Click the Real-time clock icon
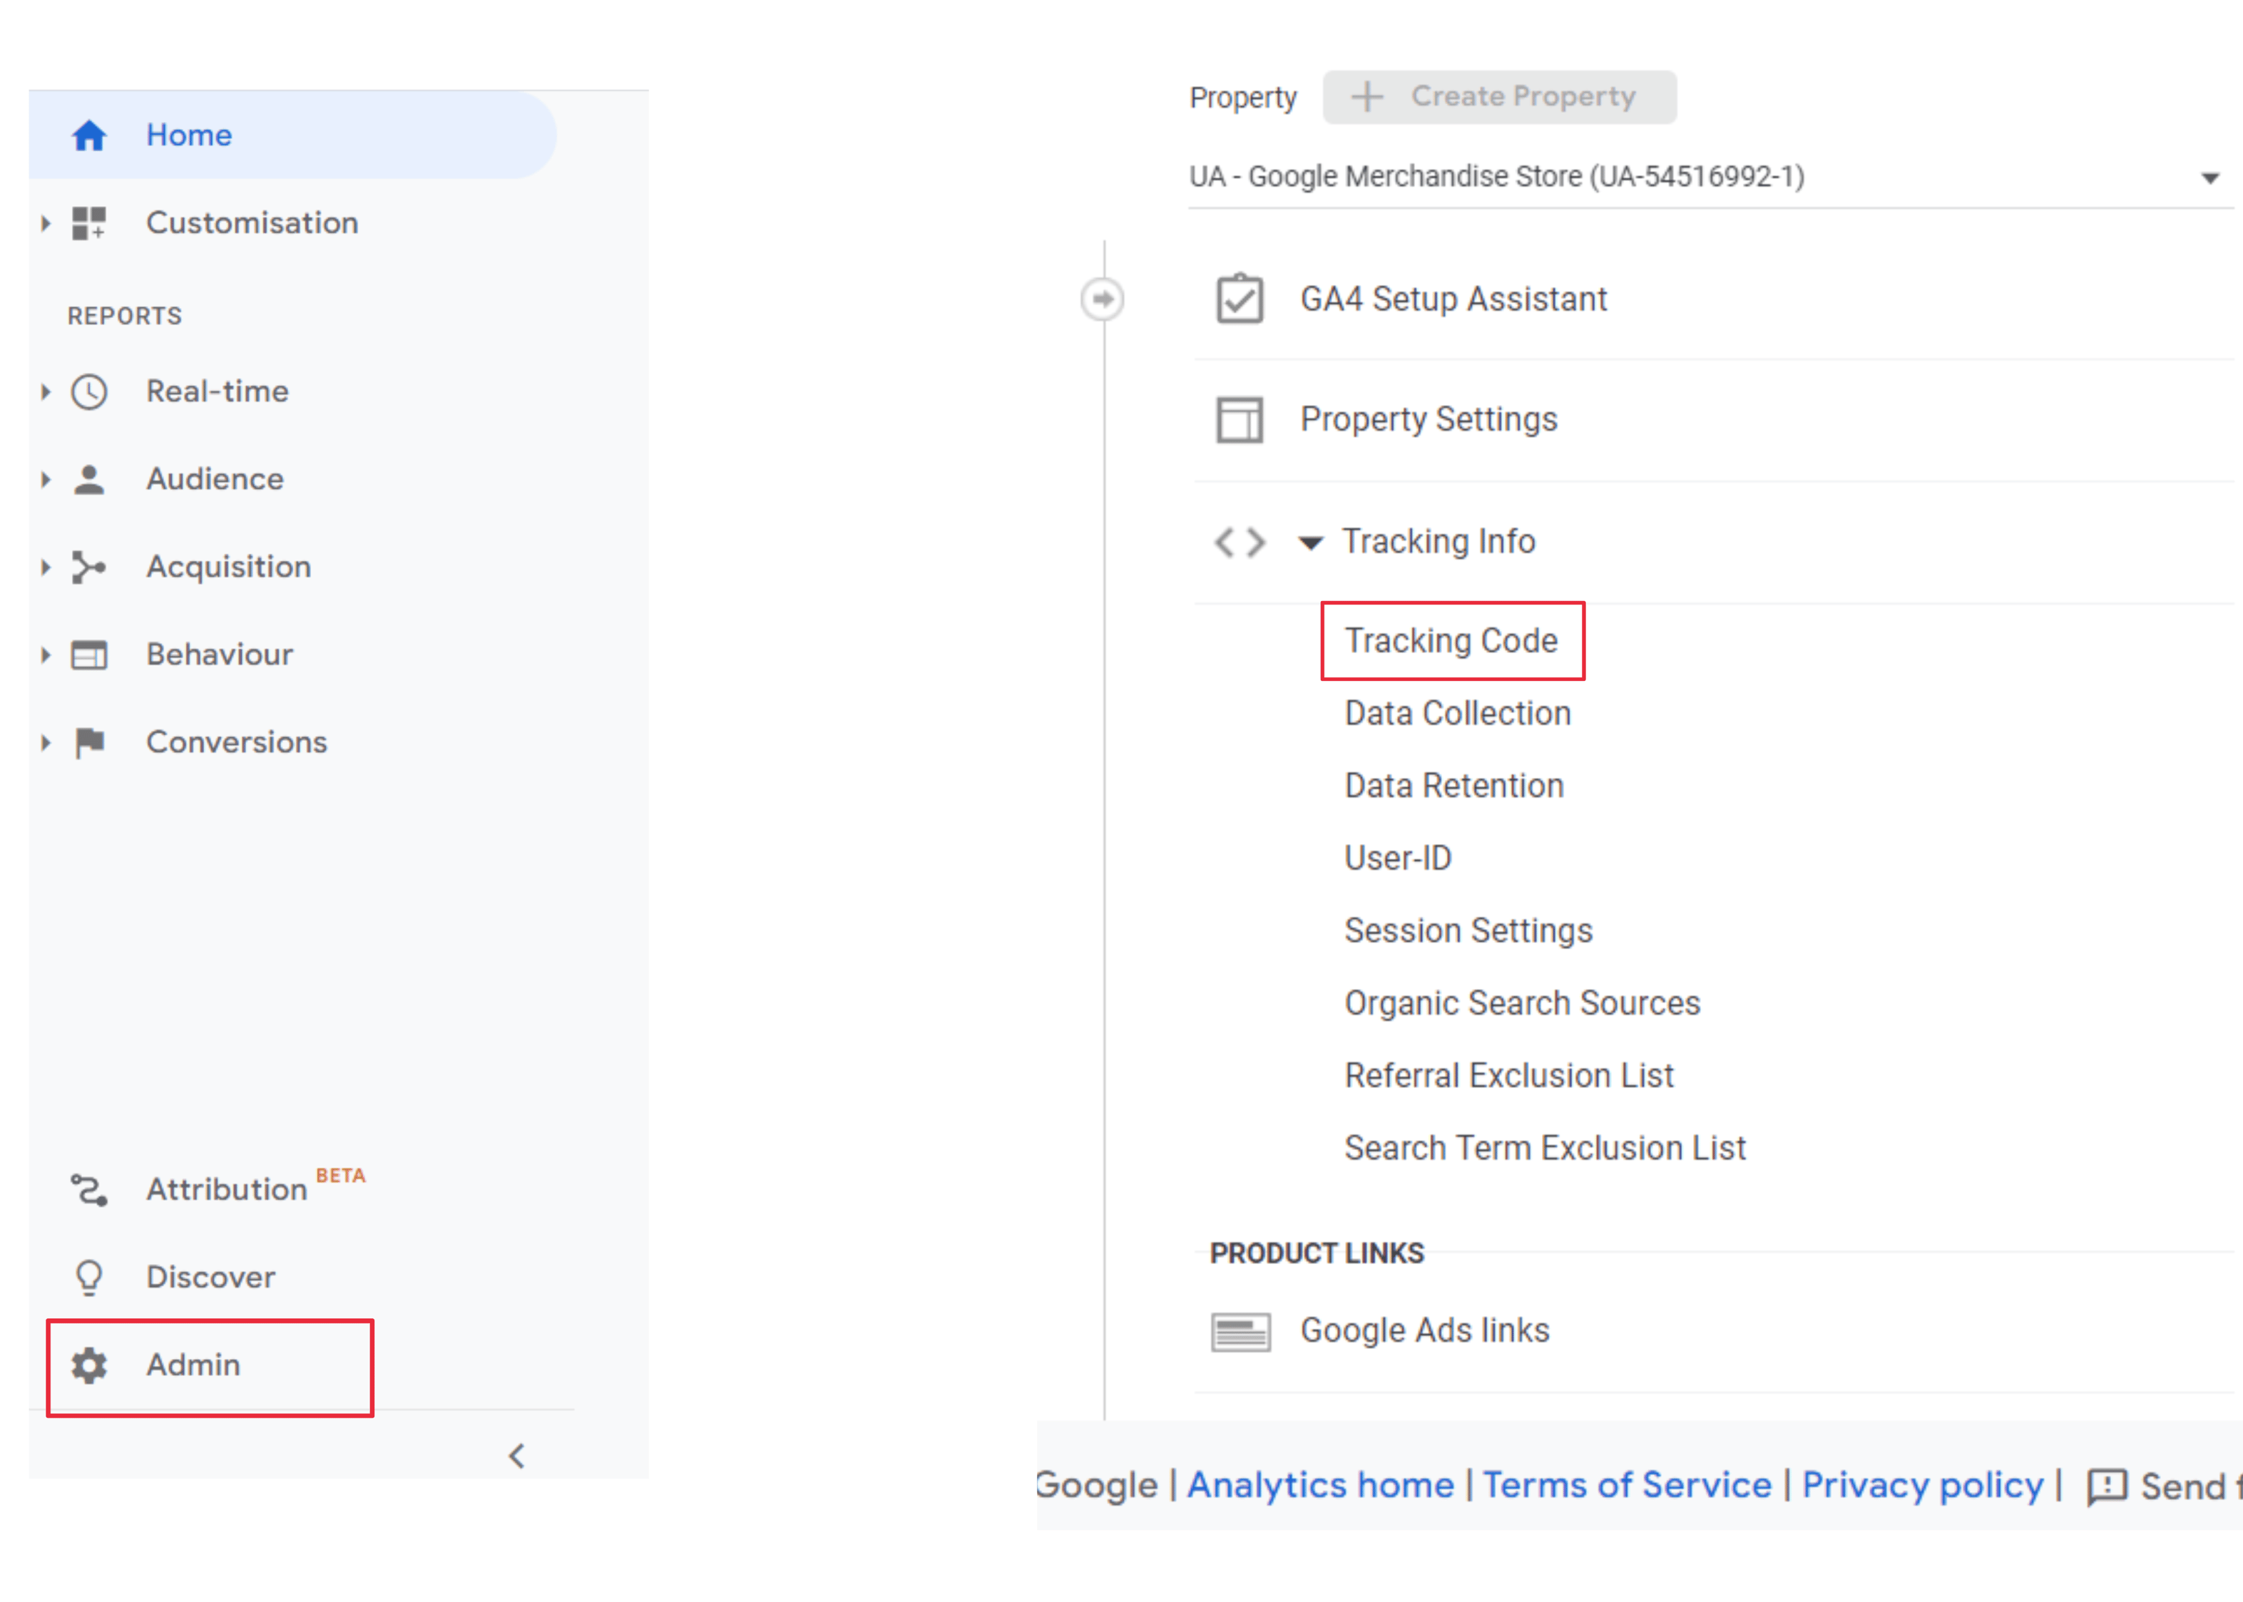This screenshot has width=2243, height=1602. [89, 391]
